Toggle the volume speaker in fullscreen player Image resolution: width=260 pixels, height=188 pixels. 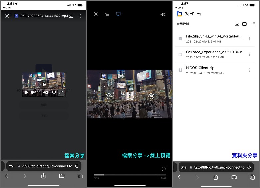click(x=163, y=14)
